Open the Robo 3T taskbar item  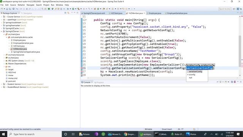tap(177, 134)
